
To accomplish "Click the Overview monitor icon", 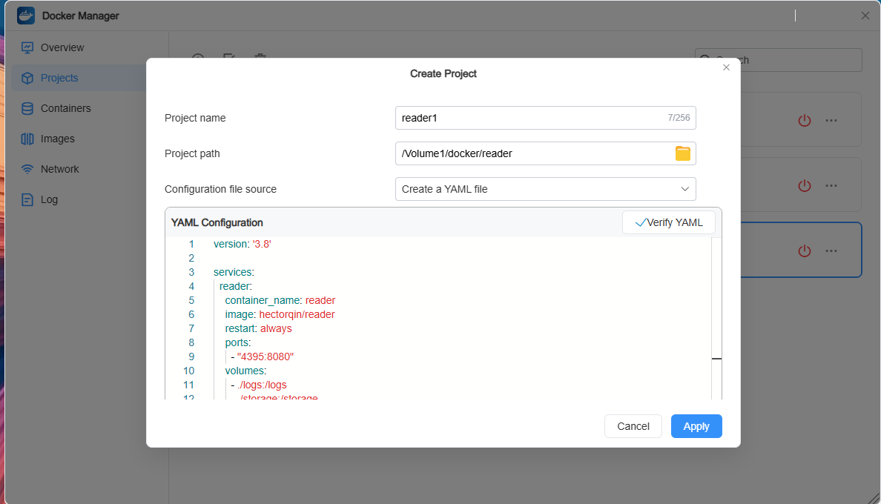I will (27, 47).
